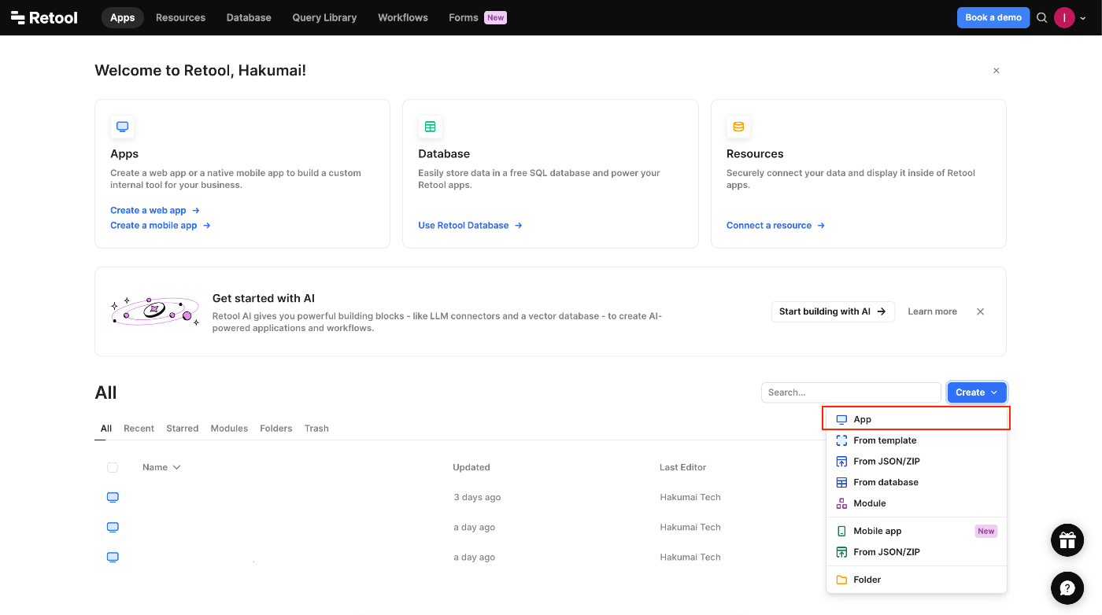Open the search magnifier icon
1102x615 pixels.
coord(1041,17)
